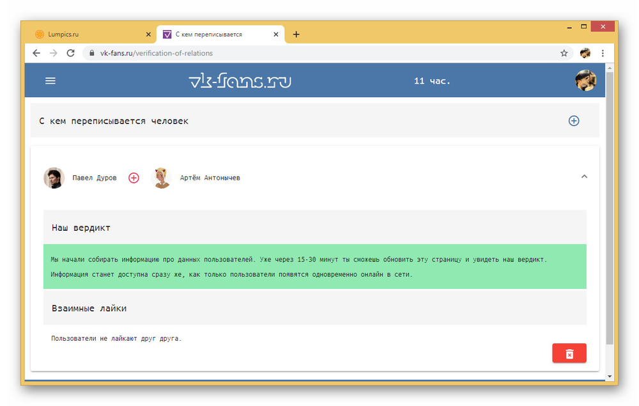Go forward in browser history
The width and height of the screenshot is (639, 406).
(x=54, y=53)
